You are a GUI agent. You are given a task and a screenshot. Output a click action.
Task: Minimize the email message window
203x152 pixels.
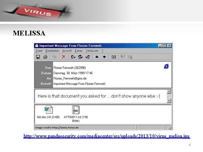(160, 46)
